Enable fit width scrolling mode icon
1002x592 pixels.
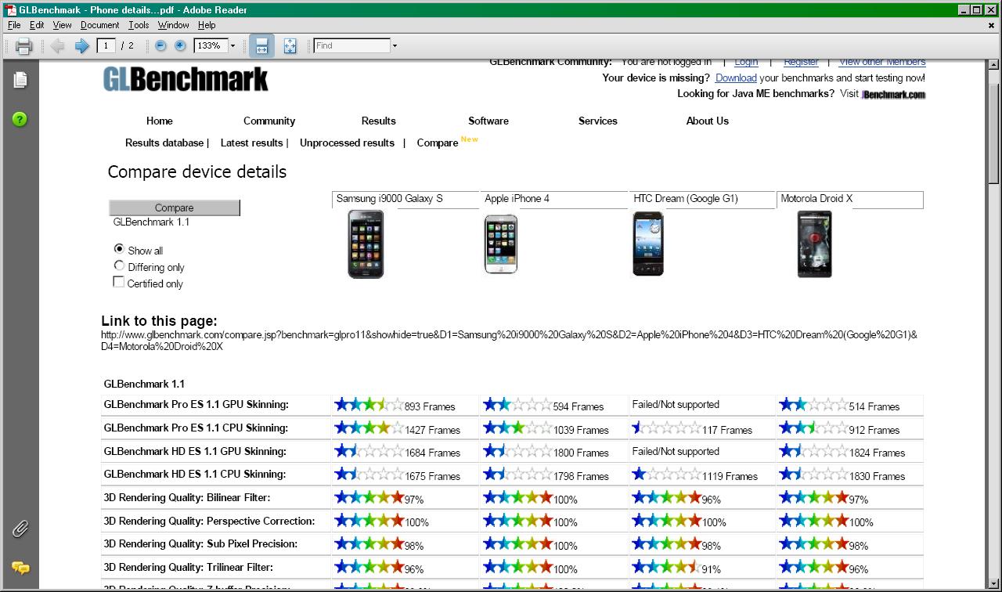[261, 46]
